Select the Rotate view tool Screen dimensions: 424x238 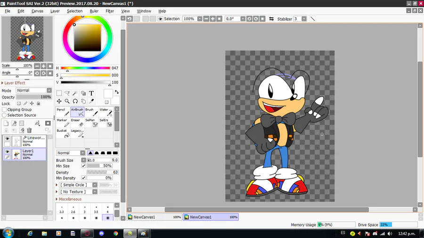click(x=75, y=102)
